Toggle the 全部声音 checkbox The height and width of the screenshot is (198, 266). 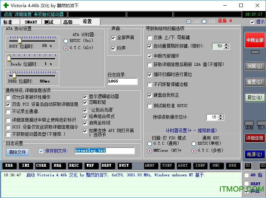point(113,38)
